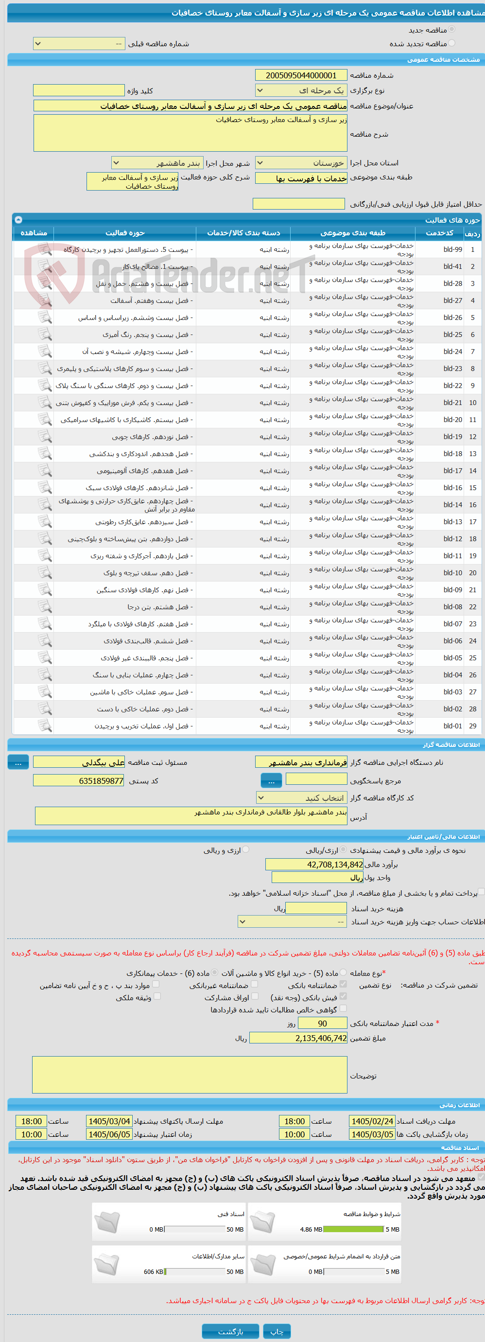Click browse button beside مسئول ثبت مناقصه
This screenshot has height=1342, width=485.
pyautogui.click(x=18, y=762)
